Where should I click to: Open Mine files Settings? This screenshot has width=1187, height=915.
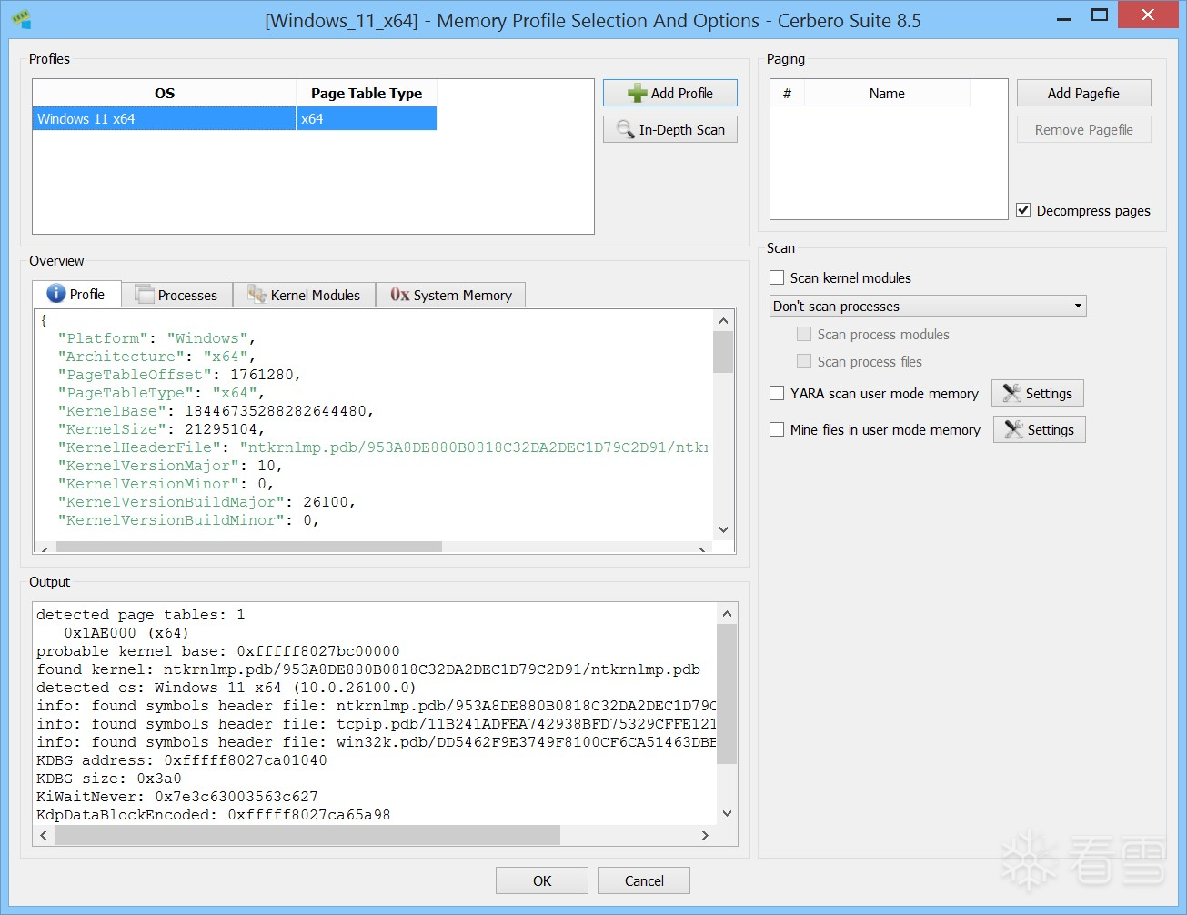coord(1039,429)
